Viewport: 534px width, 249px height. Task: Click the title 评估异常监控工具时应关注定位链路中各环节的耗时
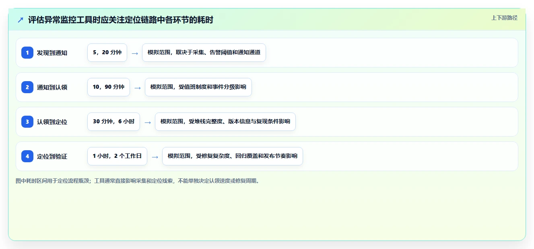click(121, 20)
